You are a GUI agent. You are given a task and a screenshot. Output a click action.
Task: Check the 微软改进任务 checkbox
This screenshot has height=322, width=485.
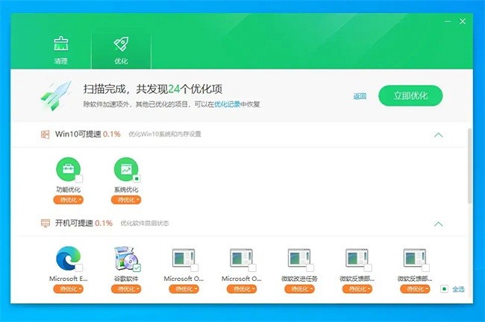(x=310, y=268)
